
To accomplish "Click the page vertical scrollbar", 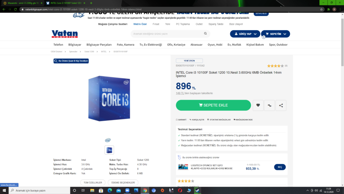I will tap(342, 42).
